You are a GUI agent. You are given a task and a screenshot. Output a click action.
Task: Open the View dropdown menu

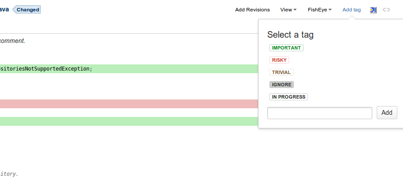[288, 10]
